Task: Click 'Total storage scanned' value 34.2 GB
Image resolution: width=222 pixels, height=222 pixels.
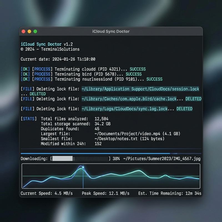Action: (102, 124)
